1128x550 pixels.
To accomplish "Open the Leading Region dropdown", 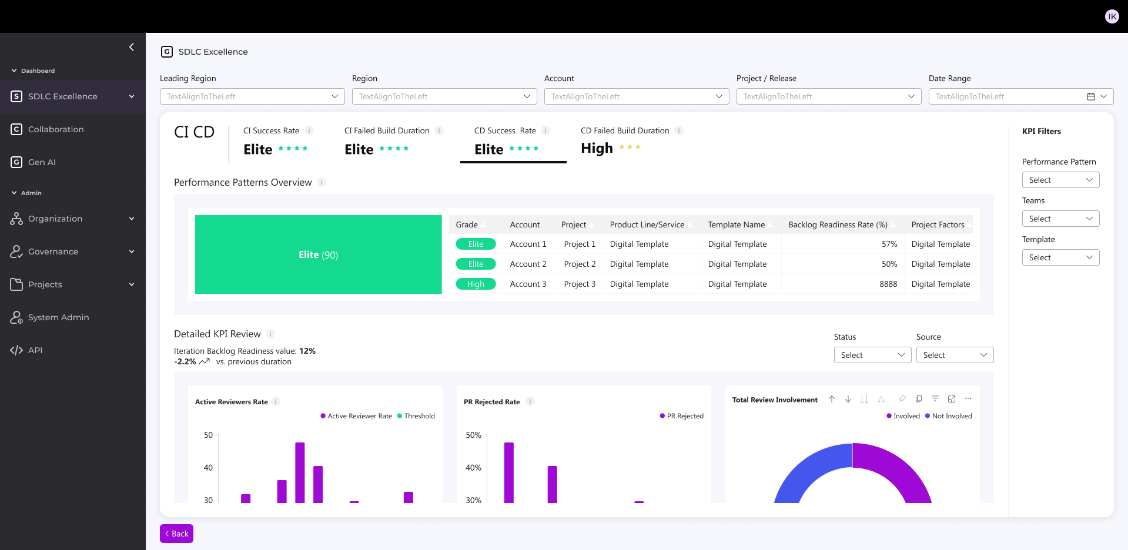I will [x=252, y=96].
